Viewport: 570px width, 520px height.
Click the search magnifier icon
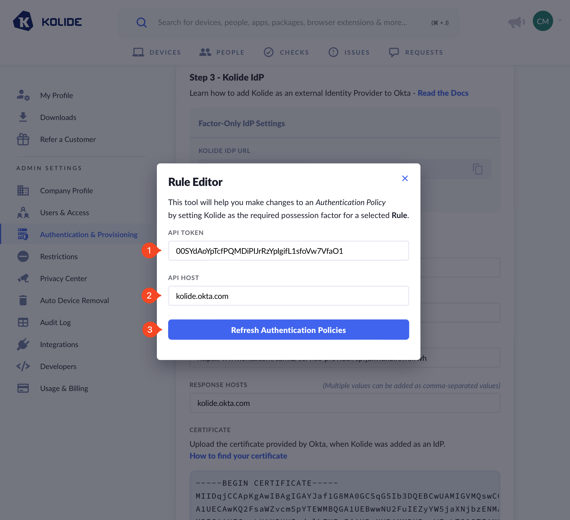141,22
